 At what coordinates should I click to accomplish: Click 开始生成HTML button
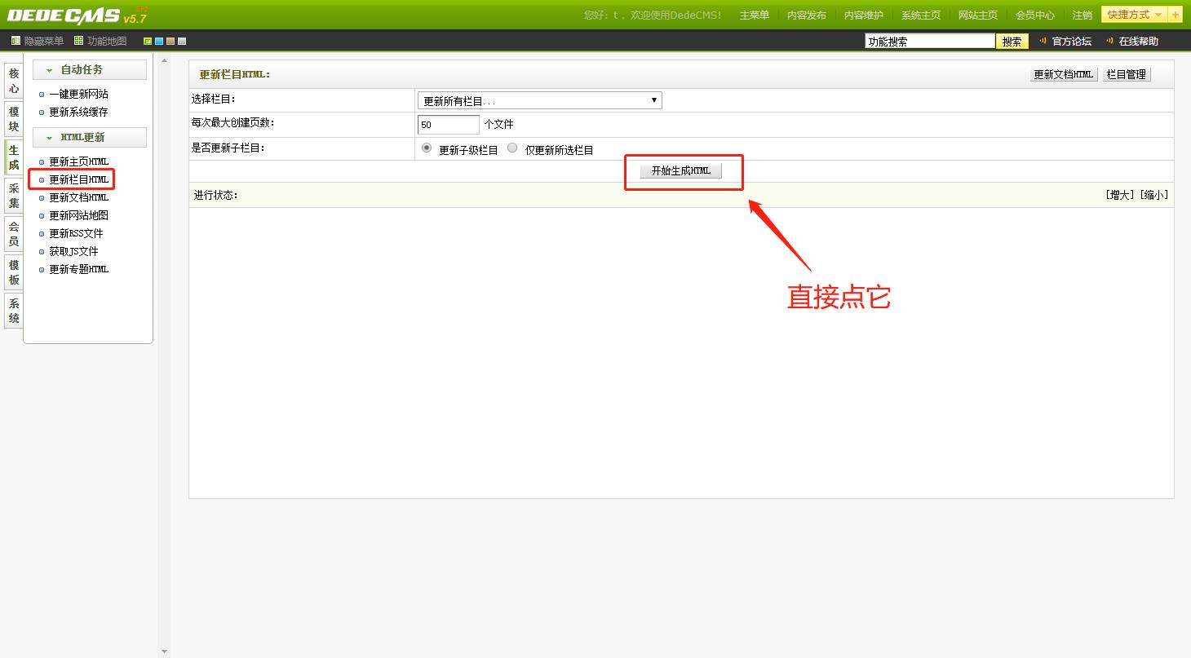(681, 171)
